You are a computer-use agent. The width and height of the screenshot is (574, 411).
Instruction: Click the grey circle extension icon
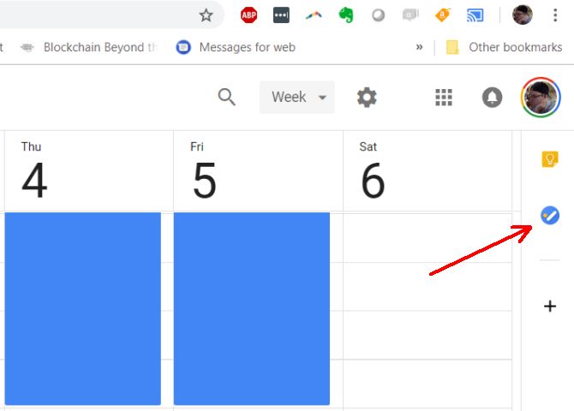coord(378,15)
